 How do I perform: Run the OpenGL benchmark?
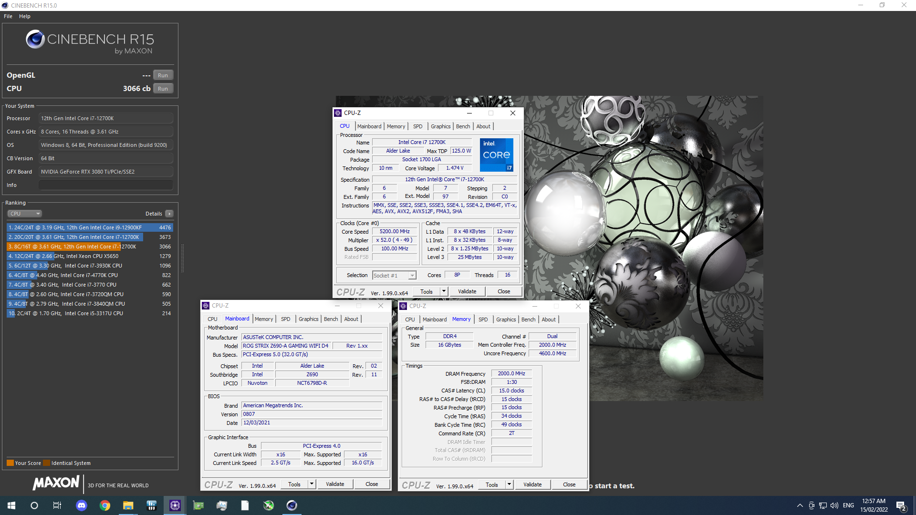(163, 75)
